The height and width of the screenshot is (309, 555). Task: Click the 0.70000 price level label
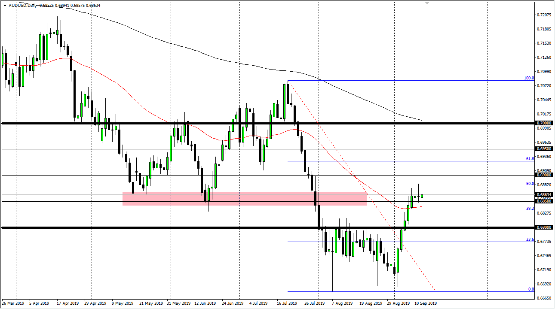click(x=544, y=123)
